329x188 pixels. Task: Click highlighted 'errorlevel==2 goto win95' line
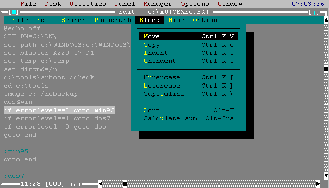[59, 110]
